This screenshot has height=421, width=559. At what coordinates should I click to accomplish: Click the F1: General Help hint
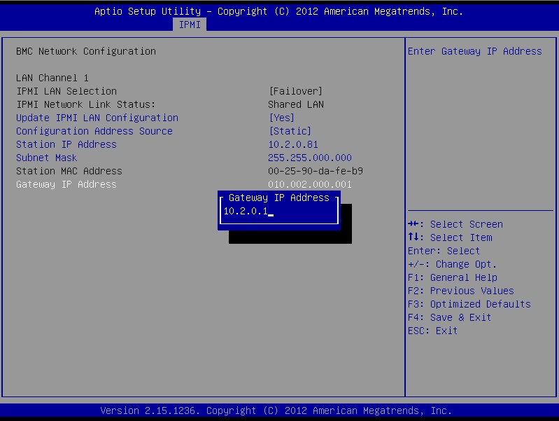coord(452,277)
